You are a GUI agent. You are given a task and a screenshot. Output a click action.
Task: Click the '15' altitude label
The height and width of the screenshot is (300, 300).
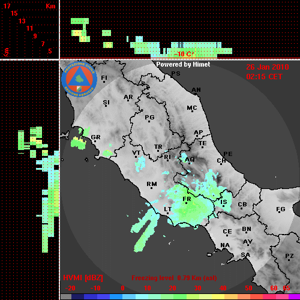coord(14,13)
